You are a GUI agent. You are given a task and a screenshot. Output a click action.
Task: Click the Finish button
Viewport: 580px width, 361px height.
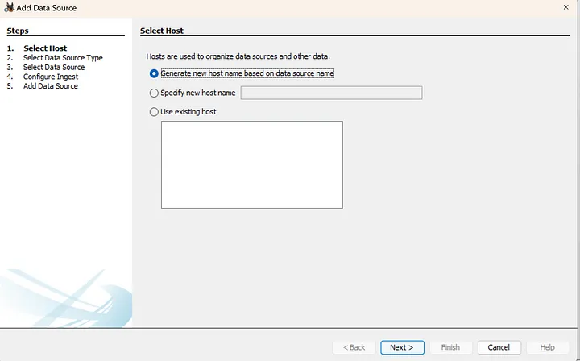(450, 347)
